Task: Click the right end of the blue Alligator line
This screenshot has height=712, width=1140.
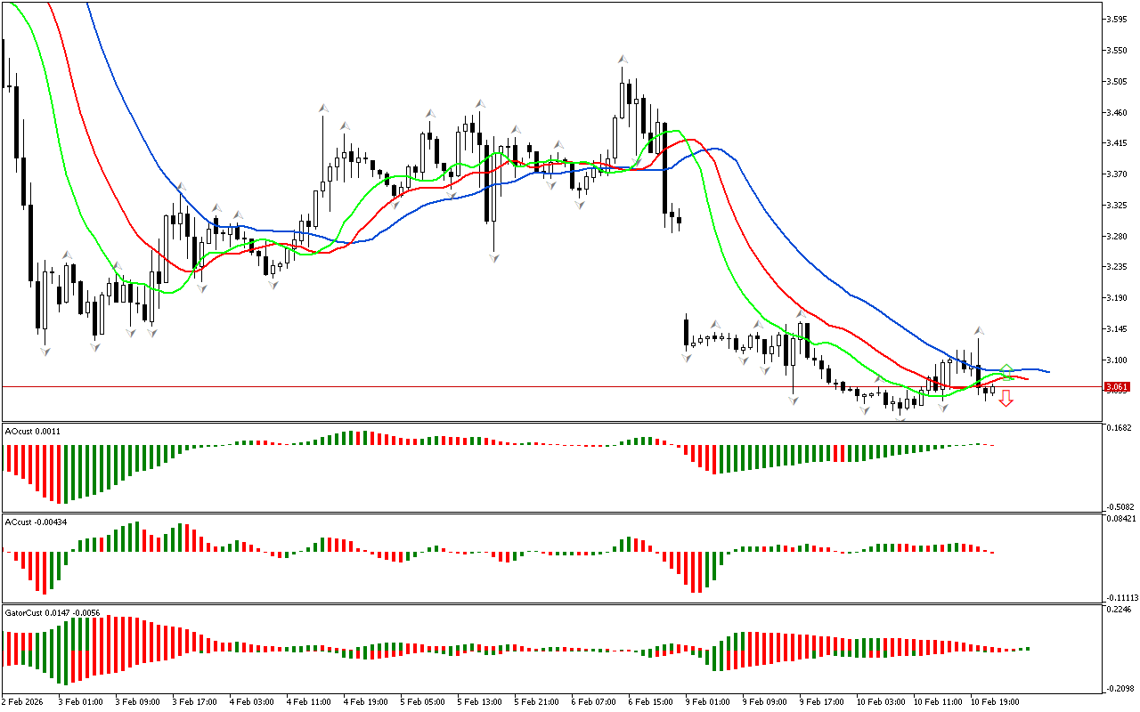Action: [x=1047, y=372]
